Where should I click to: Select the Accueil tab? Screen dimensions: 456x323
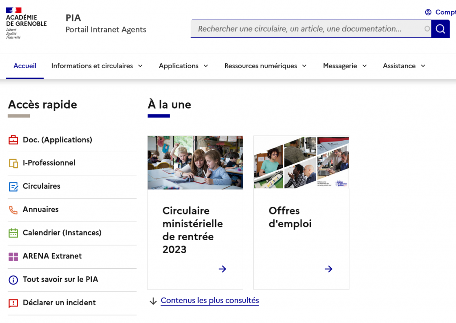(x=25, y=66)
